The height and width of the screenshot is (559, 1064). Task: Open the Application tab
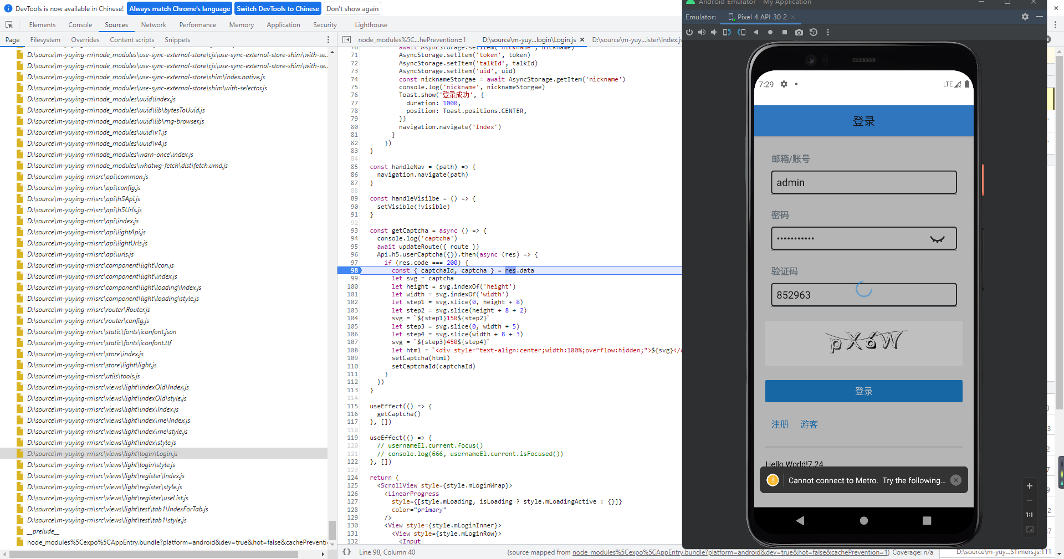283,25
